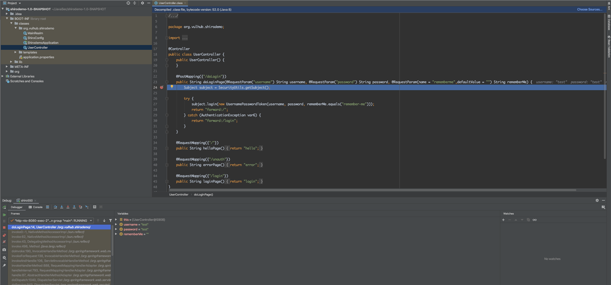
Task: Toggle watches shown in Variables view
Action: (x=534, y=220)
